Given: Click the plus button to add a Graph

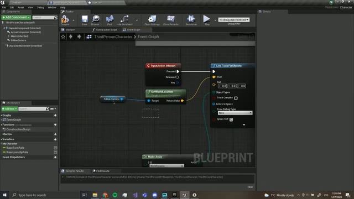Looking at the screenshot, I should (x=55, y=116).
